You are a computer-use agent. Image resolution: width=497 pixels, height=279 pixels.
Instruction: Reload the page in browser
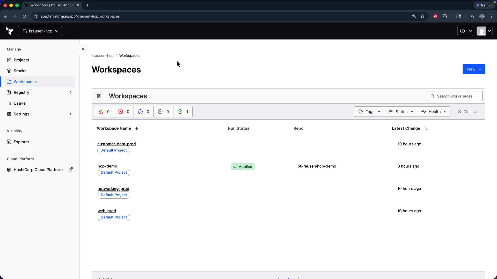tap(24, 16)
